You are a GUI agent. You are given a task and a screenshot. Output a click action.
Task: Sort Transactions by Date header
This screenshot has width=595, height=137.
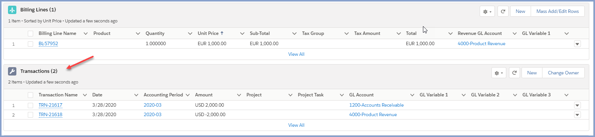click(97, 95)
